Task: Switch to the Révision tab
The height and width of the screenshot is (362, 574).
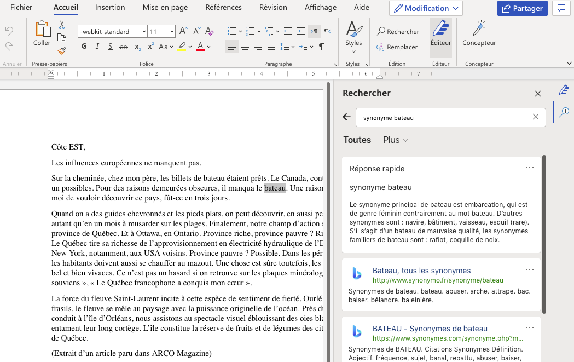Action: [x=273, y=7]
